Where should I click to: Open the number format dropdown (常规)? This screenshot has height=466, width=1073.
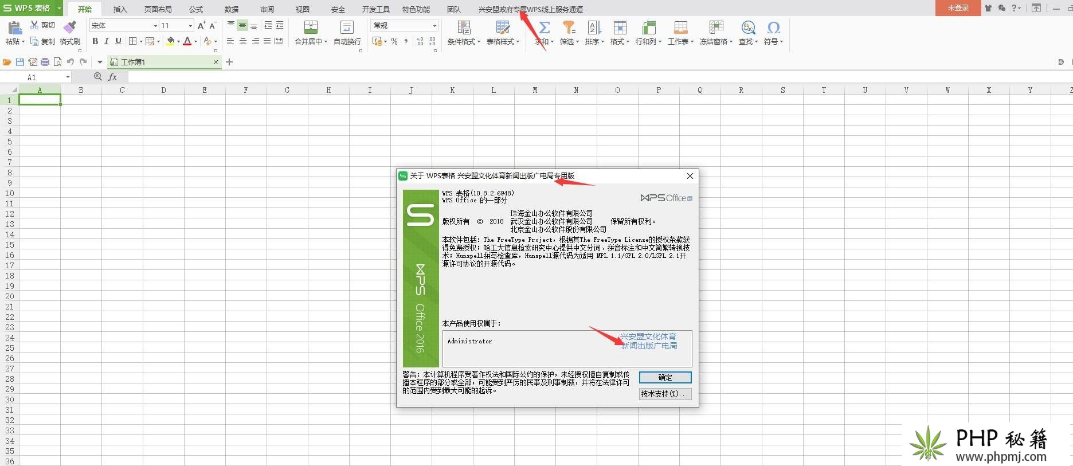[x=434, y=26]
